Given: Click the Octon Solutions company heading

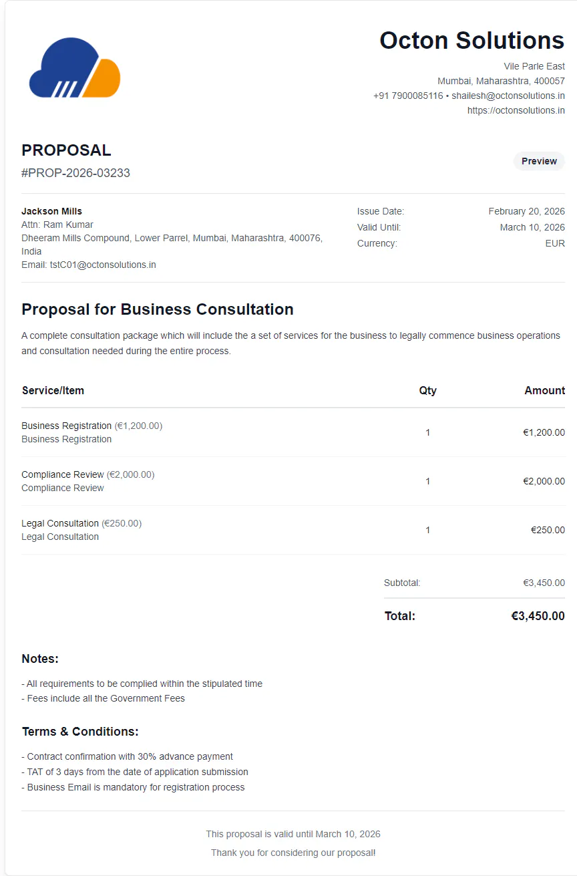Looking at the screenshot, I should (x=472, y=40).
